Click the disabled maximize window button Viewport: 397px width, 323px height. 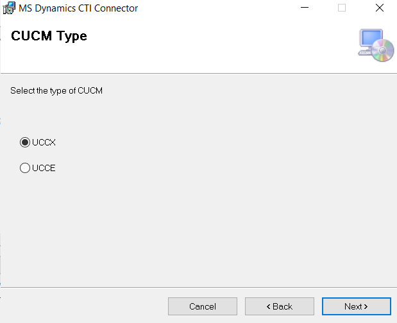pyautogui.click(x=342, y=8)
